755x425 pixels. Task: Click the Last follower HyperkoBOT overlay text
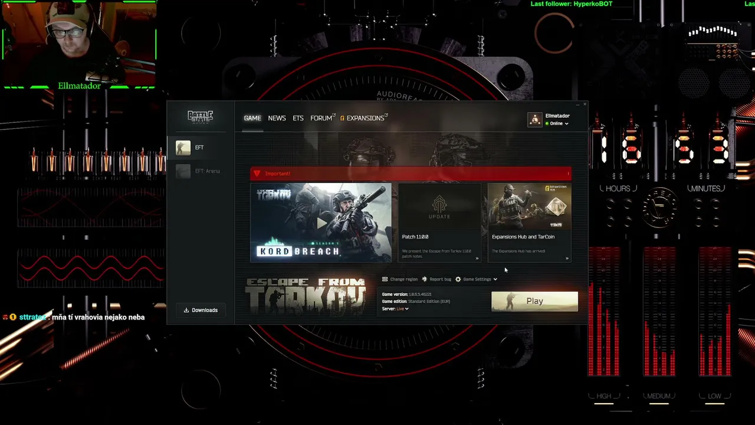click(x=572, y=4)
